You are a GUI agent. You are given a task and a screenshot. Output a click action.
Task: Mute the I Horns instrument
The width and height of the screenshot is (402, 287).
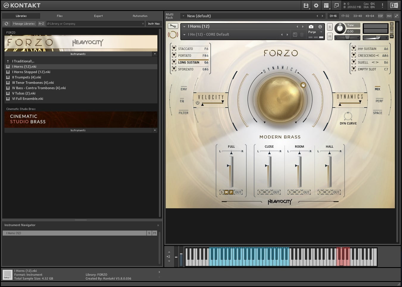(x=330, y=36)
